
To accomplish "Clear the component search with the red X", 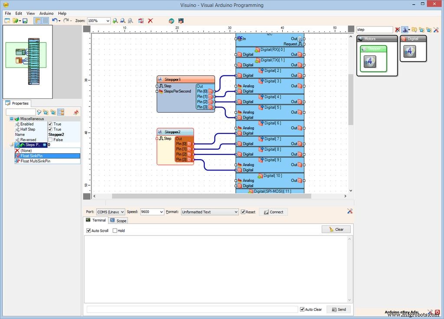I will [397, 29].
